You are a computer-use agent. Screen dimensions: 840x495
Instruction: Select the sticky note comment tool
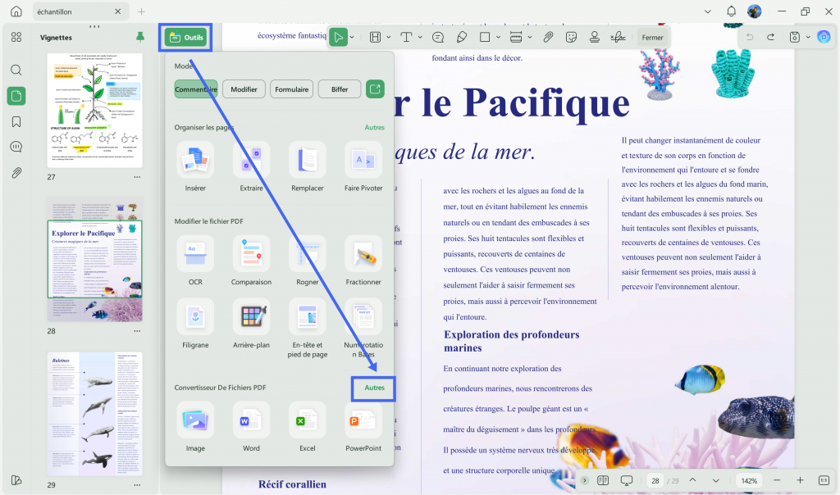[x=438, y=38]
